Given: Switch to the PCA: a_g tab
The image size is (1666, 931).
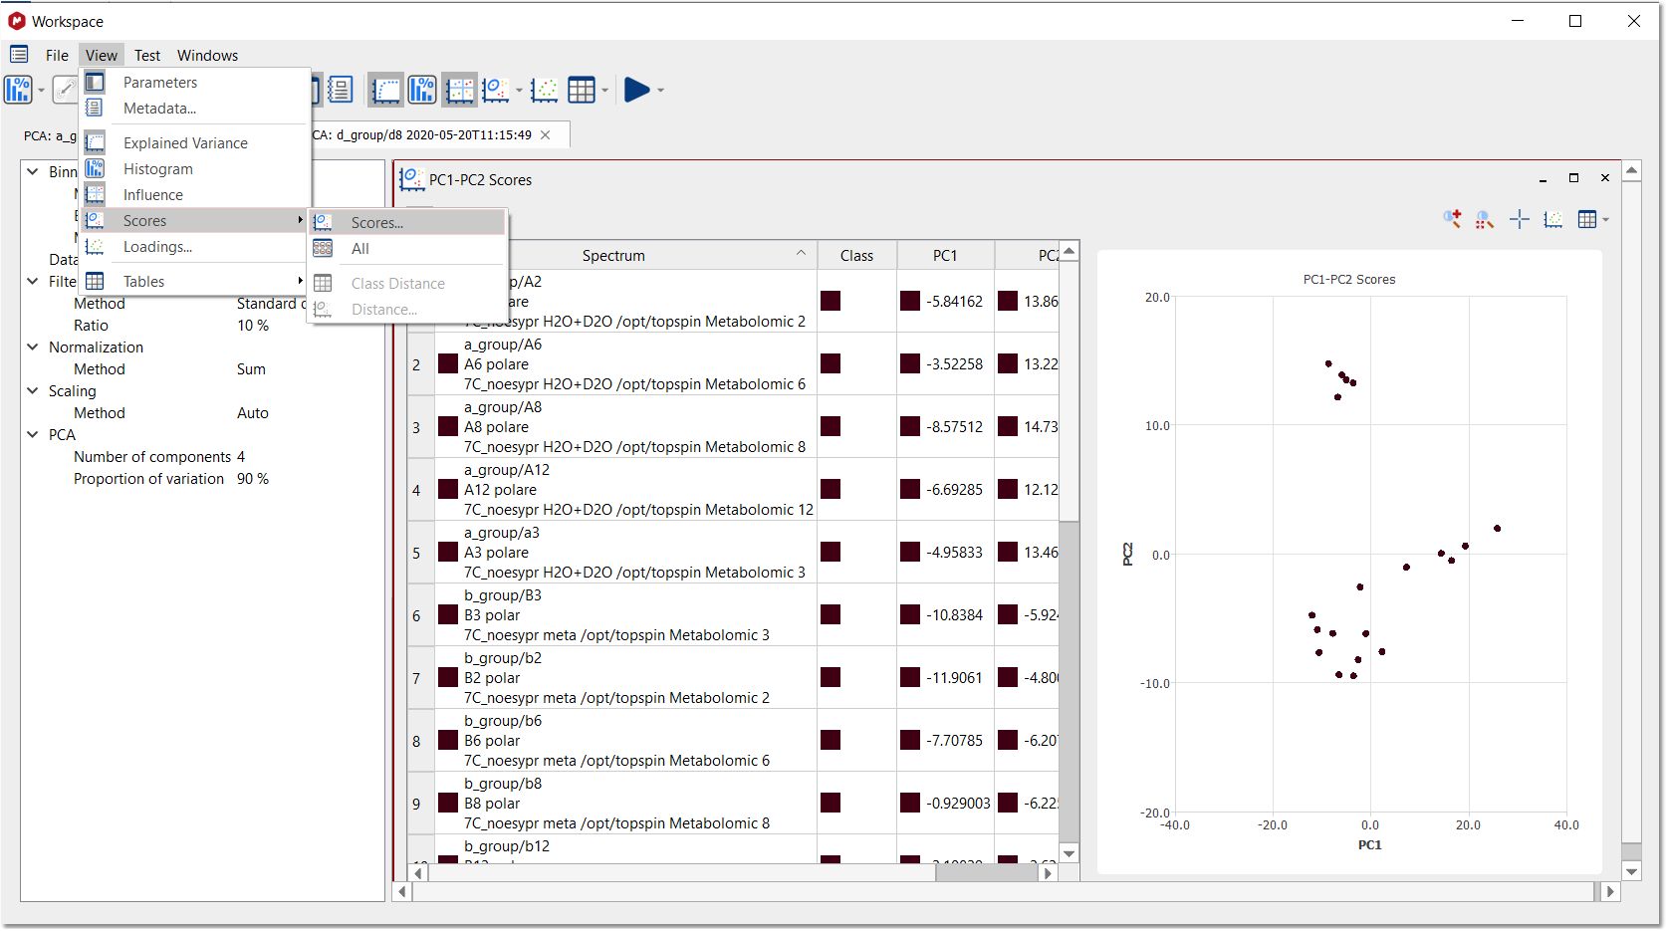Looking at the screenshot, I should tap(51, 135).
